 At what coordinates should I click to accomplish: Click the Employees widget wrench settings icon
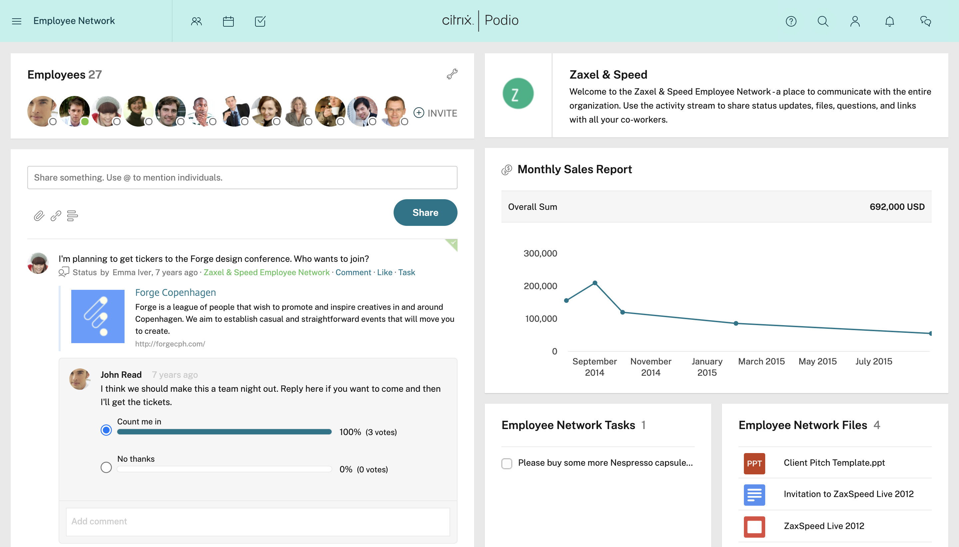click(x=452, y=74)
